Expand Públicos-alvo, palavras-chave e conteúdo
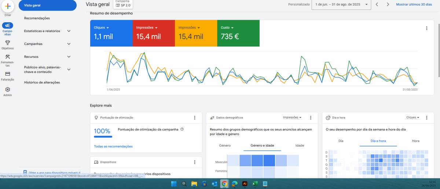Screen dimensions: 440x189 point(69,69)
